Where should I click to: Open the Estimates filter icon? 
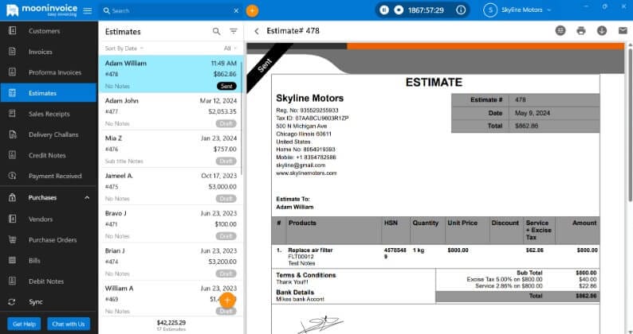coord(234,32)
